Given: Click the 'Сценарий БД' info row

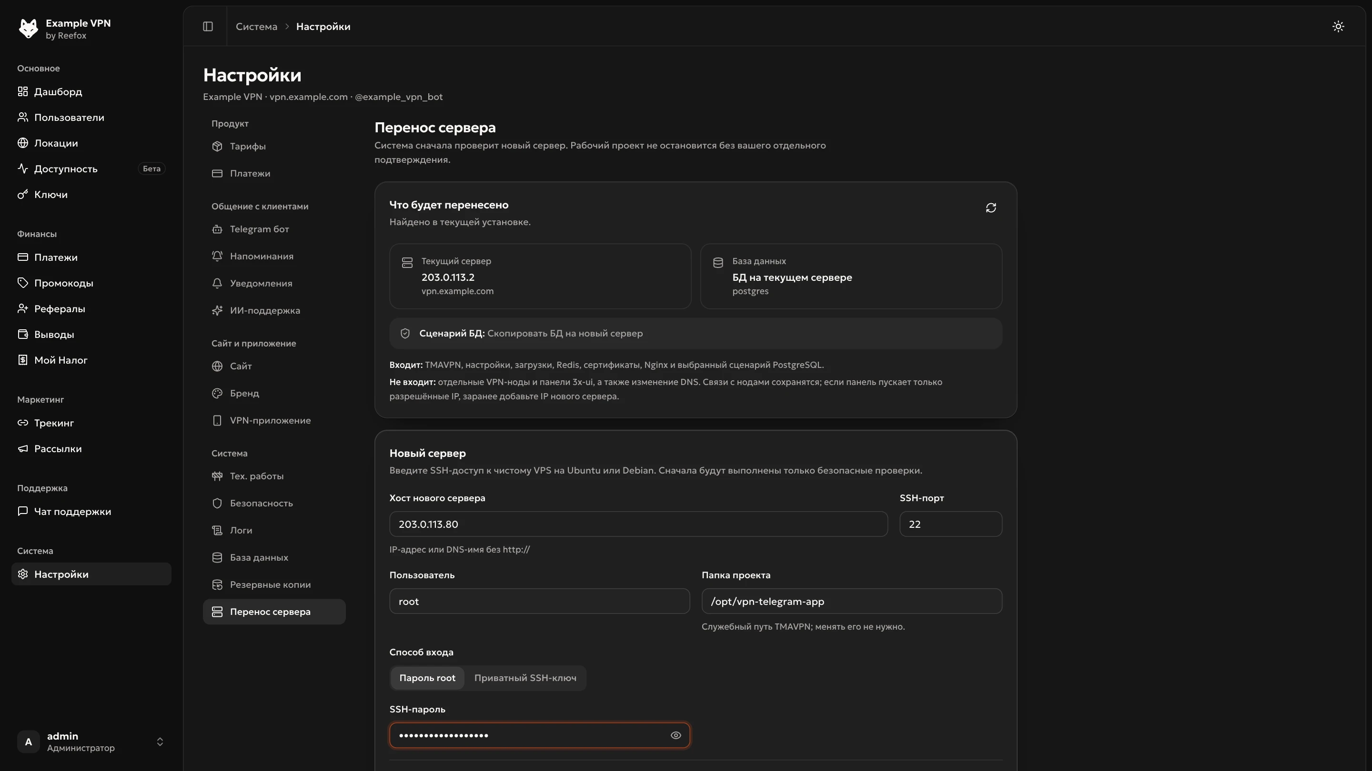Looking at the screenshot, I should pyautogui.click(x=696, y=334).
